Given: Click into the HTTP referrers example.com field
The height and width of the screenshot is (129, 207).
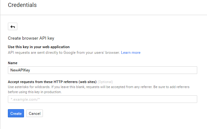Looking at the screenshot, I should click(x=103, y=99).
